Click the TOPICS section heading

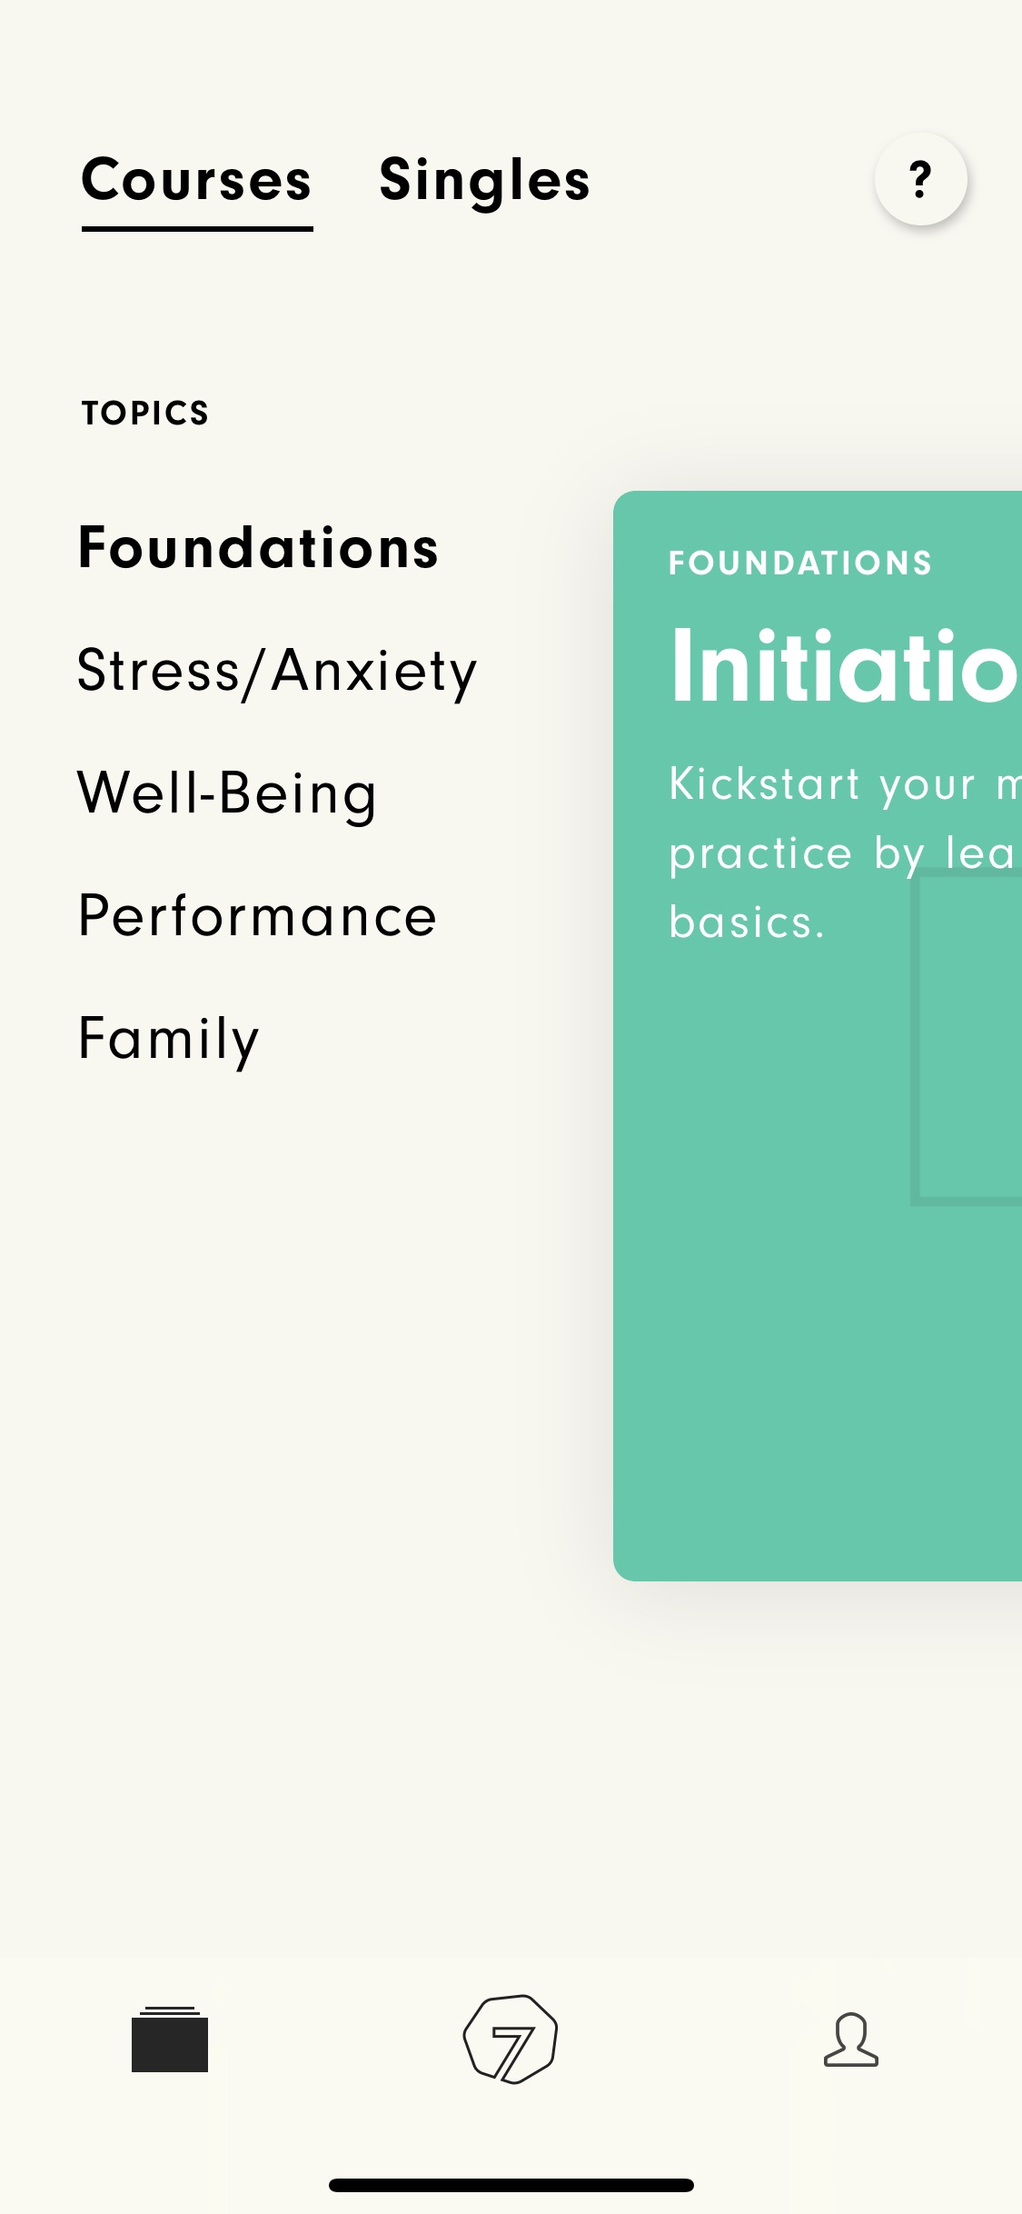tap(145, 413)
